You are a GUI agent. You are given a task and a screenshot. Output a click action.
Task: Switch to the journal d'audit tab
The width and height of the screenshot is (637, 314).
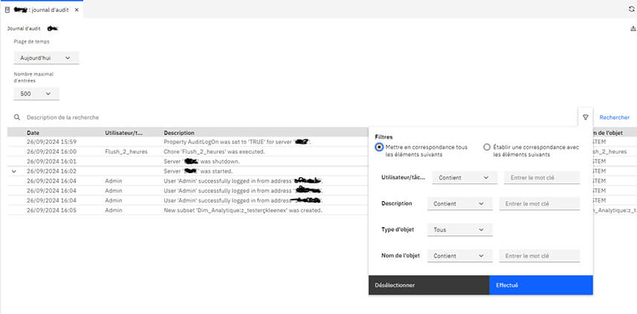click(x=46, y=8)
